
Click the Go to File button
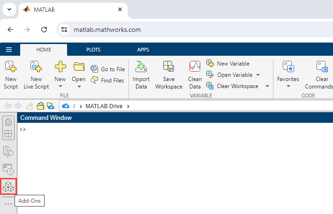coord(108,69)
